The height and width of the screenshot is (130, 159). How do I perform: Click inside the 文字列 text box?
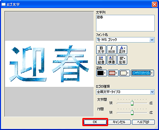point(125,23)
